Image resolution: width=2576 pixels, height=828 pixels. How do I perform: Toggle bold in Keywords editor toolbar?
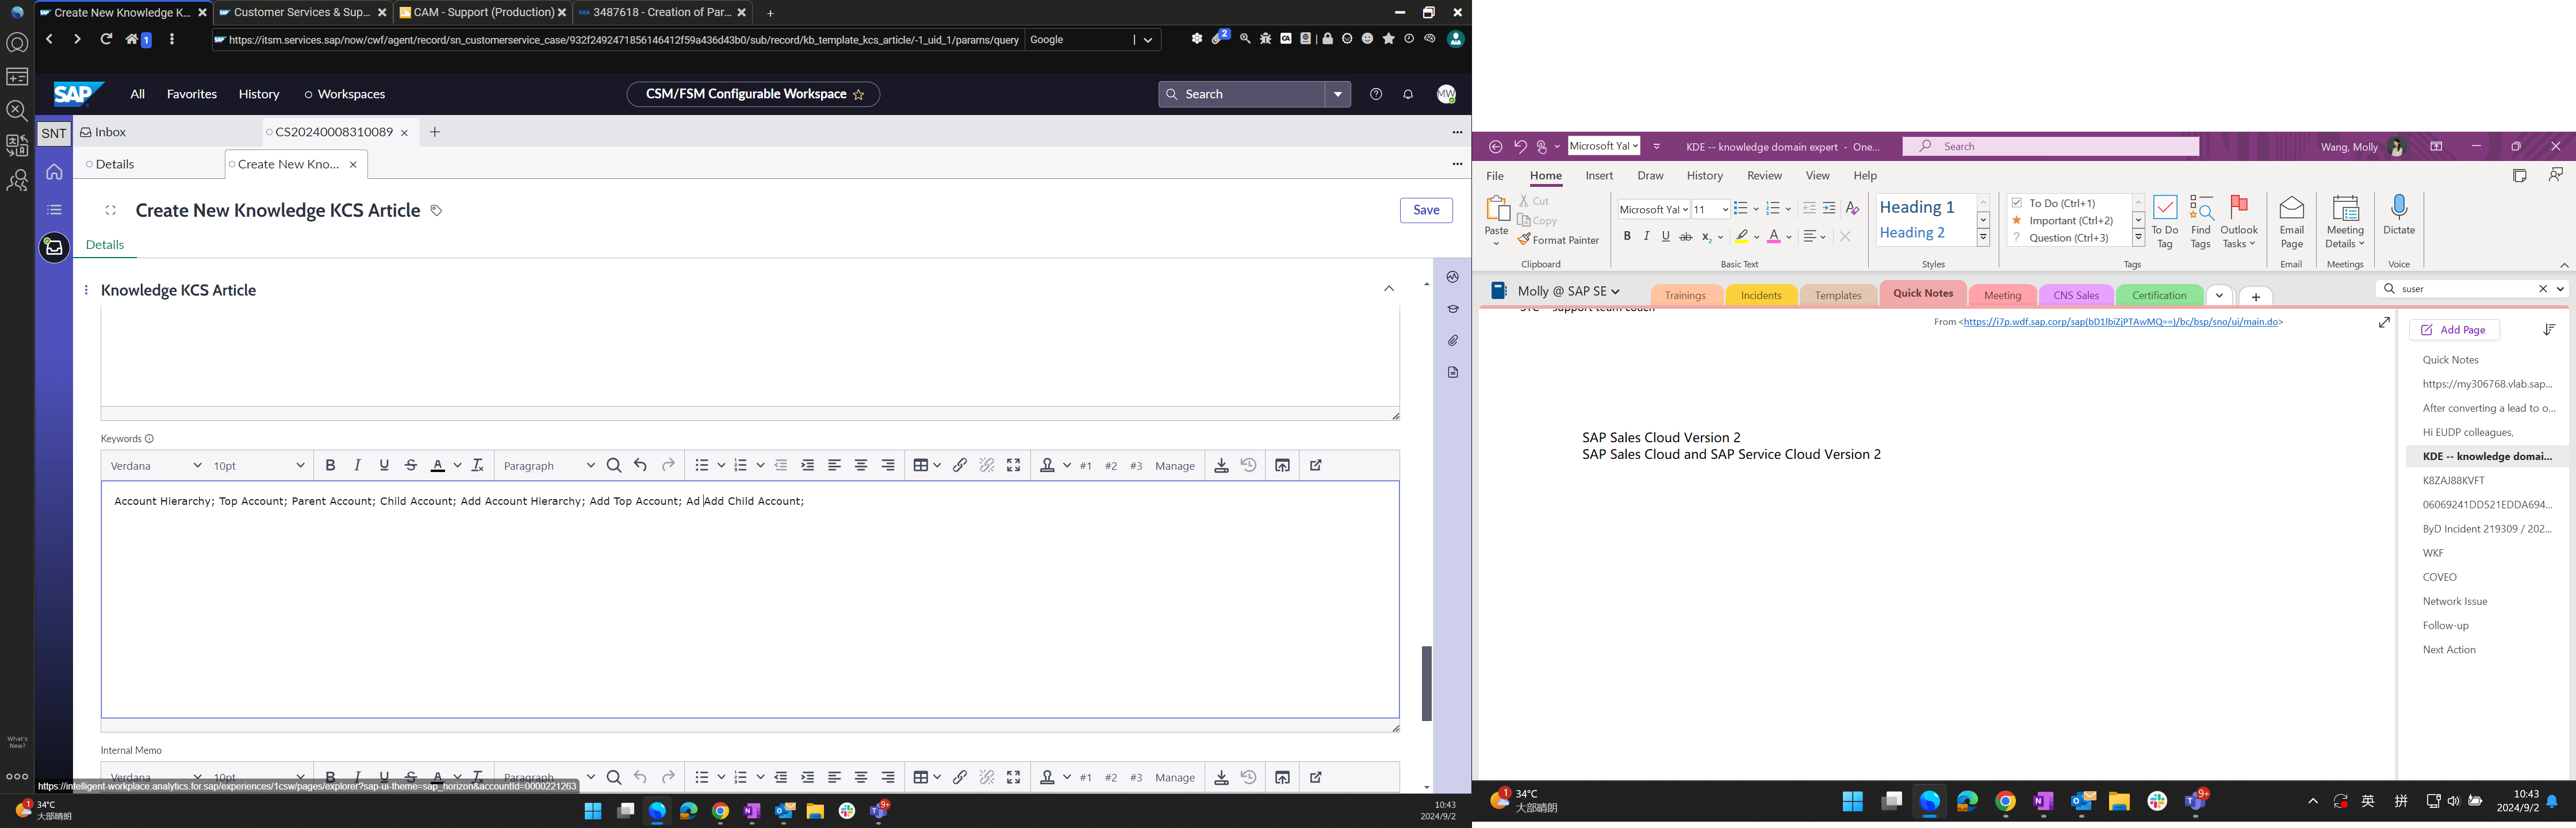(330, 465)
